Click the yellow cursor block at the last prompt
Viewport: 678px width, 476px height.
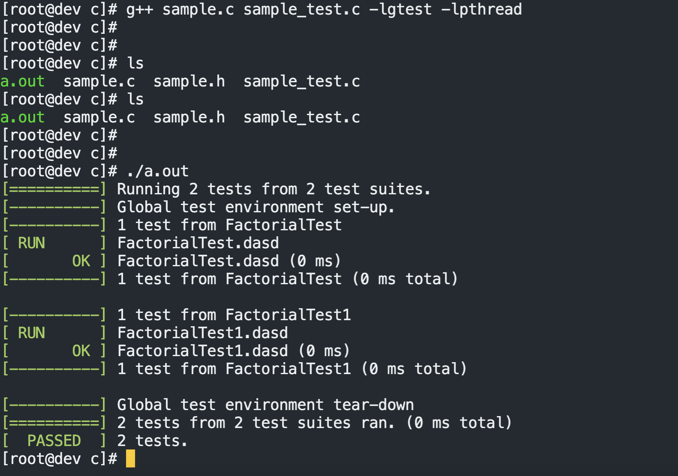pyautogui.click(x=130, y=458)
